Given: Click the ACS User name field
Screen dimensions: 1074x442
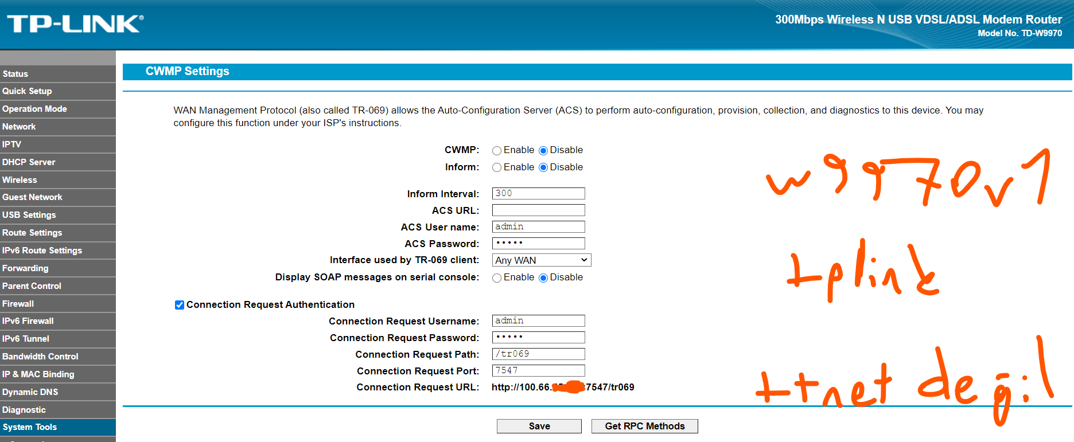Looking at the screenshot, I should 539,227.
